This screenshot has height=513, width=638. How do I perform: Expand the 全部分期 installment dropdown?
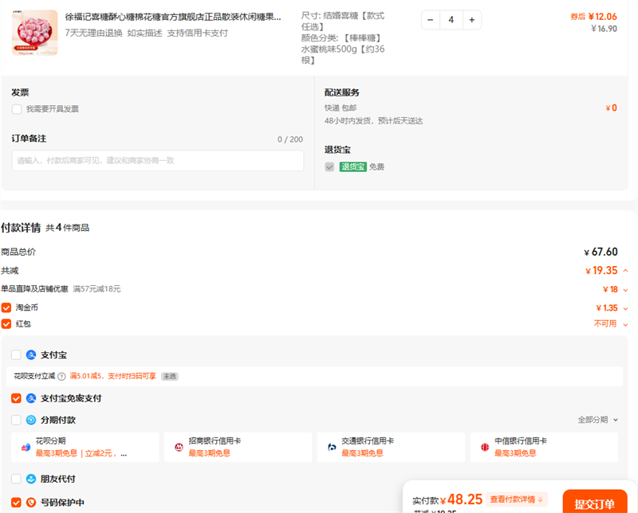[597, 420]
